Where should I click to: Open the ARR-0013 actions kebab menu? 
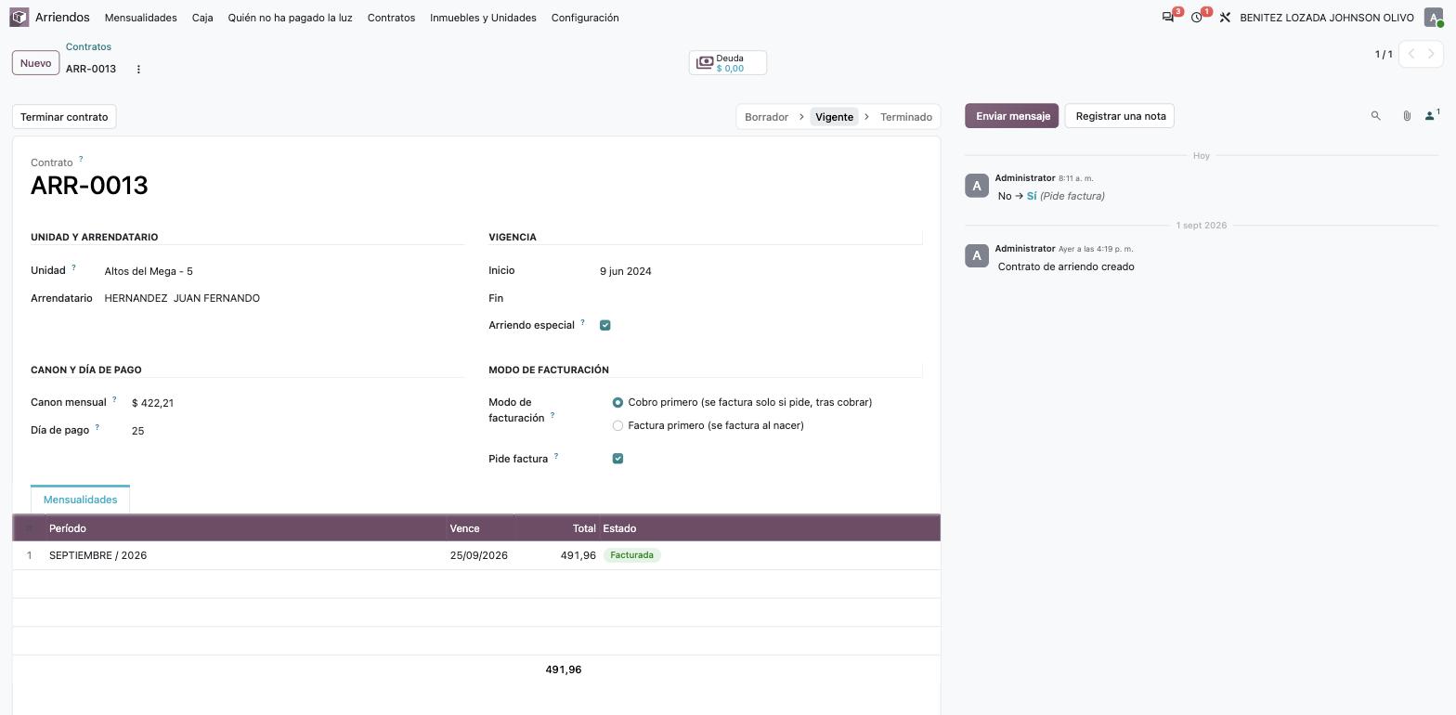[138, 69]
